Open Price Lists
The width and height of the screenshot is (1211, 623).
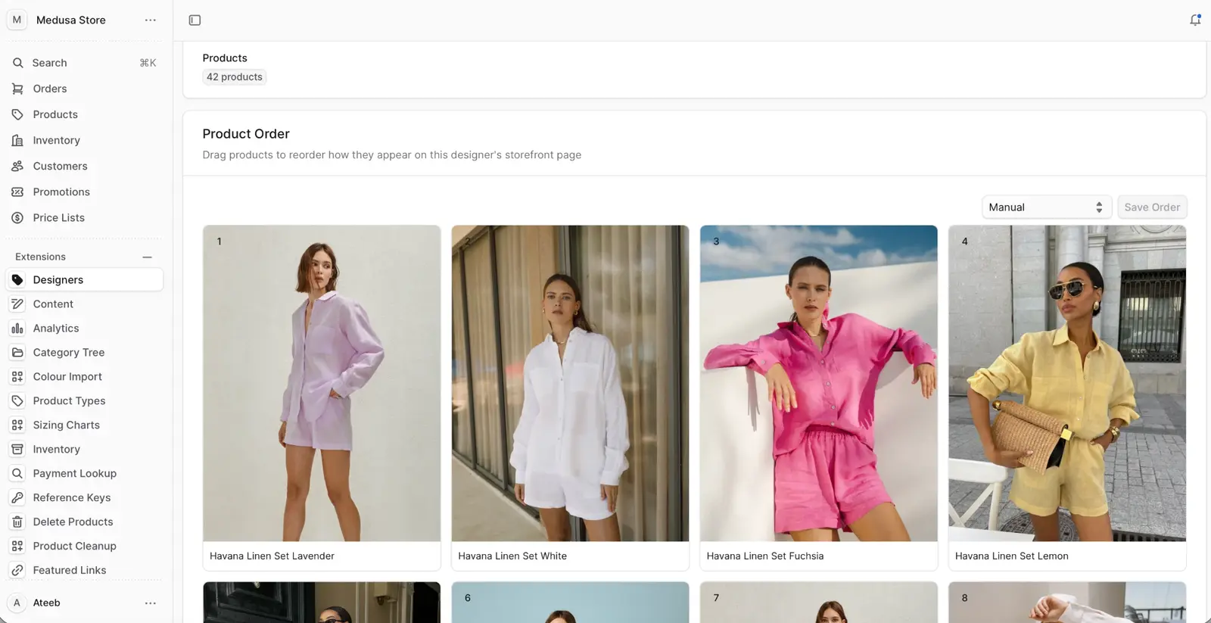coord(84,217)
